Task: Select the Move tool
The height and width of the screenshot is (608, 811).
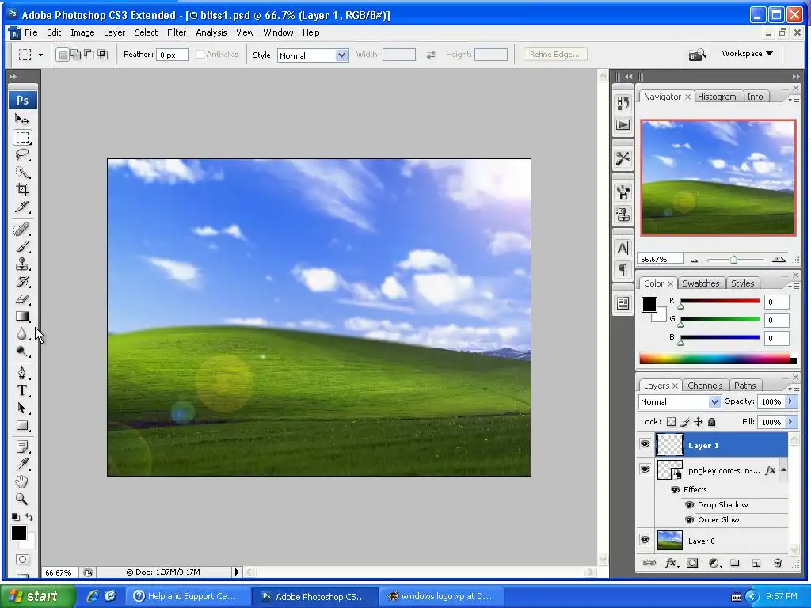Action: 21,120
